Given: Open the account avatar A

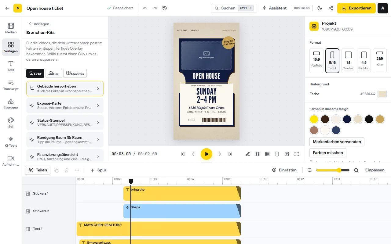Looking at the screenshot, I should (383, 8).
